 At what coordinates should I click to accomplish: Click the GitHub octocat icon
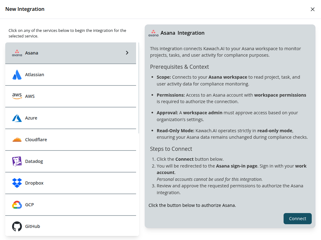coord(17,226)
